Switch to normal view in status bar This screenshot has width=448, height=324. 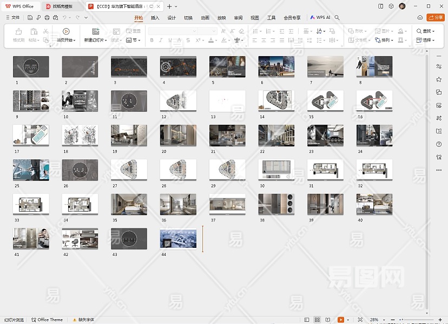(307, 320)
